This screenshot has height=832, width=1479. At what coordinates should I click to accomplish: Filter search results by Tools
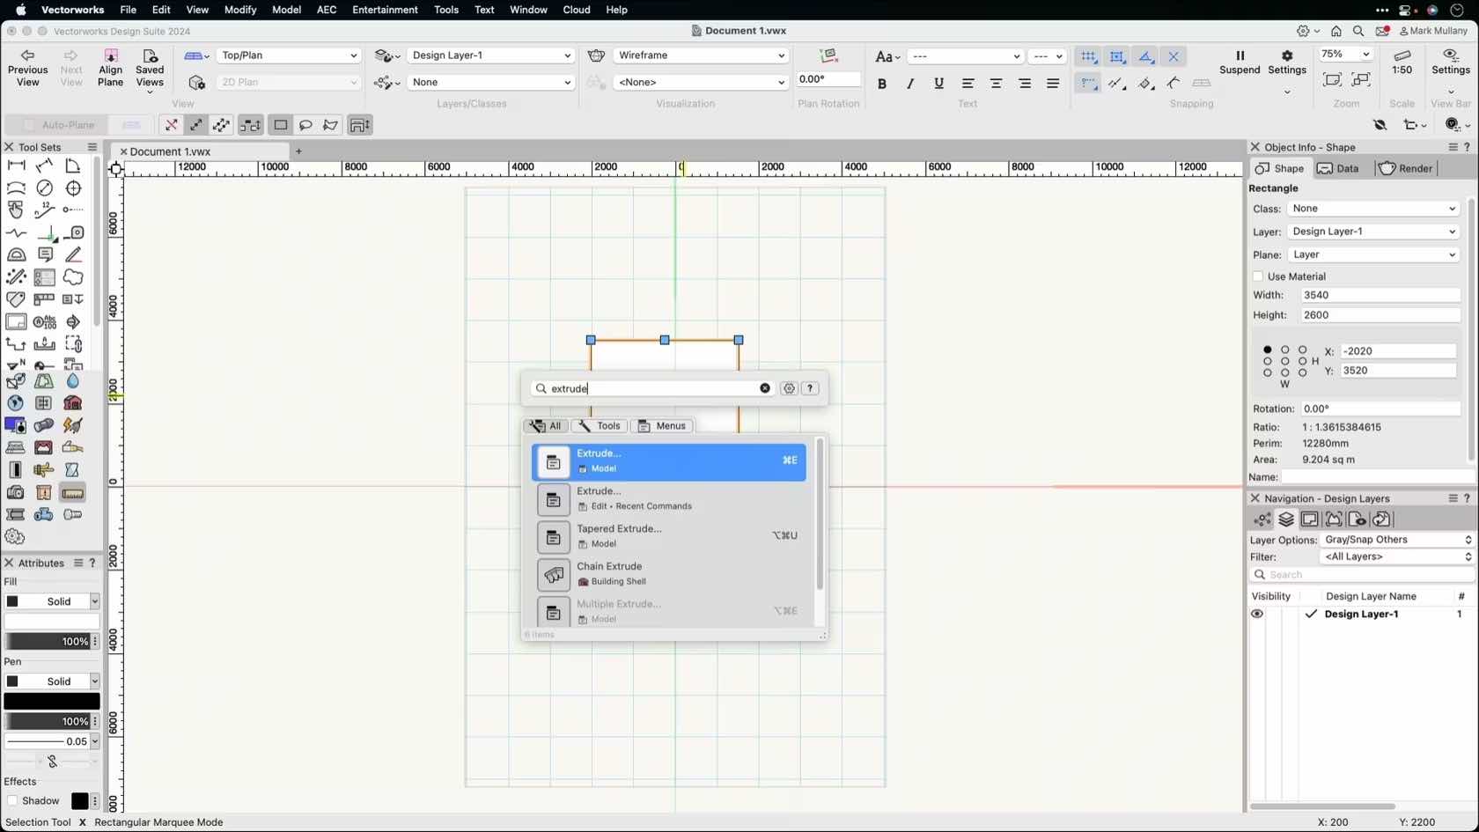tap(599, 426)
